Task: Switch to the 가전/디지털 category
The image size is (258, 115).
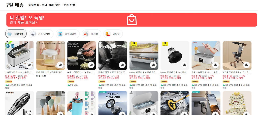Action: point(41,34)
